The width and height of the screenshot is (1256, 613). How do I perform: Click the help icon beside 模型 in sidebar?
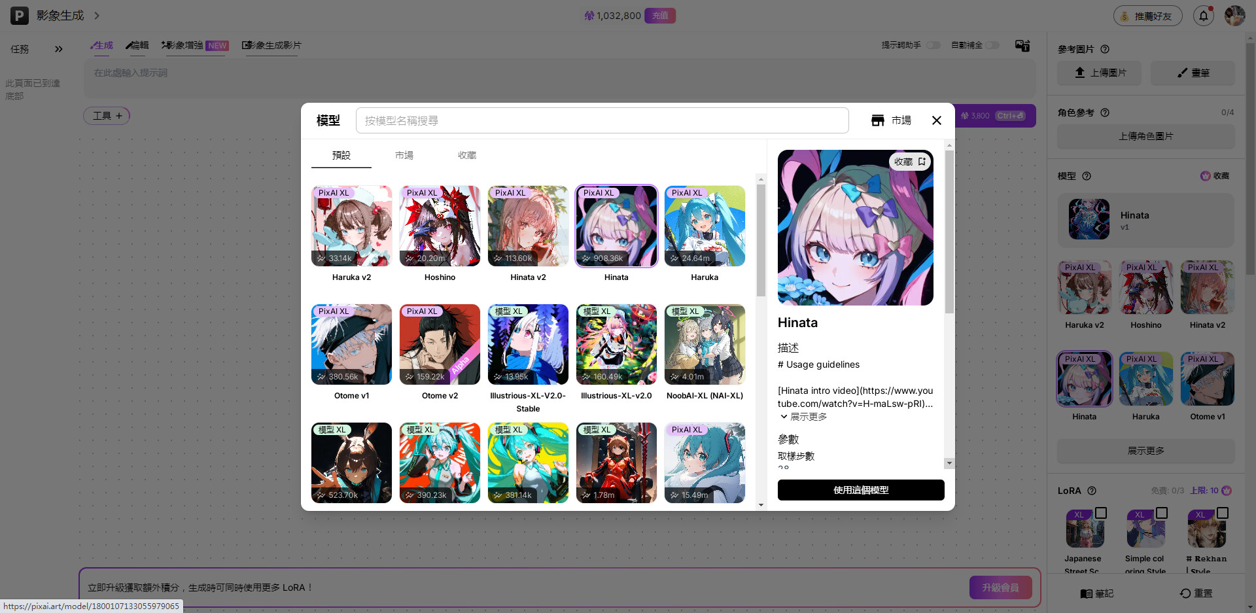[x=1087, y=176]
